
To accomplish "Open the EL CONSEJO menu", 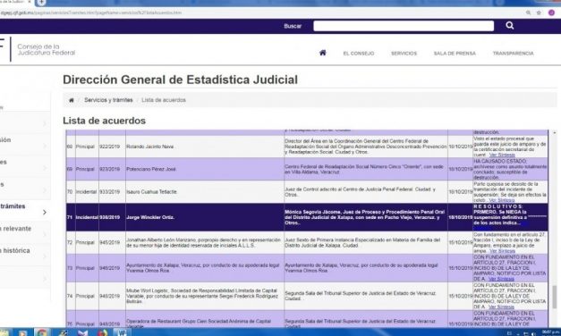I will pos(359,54).
